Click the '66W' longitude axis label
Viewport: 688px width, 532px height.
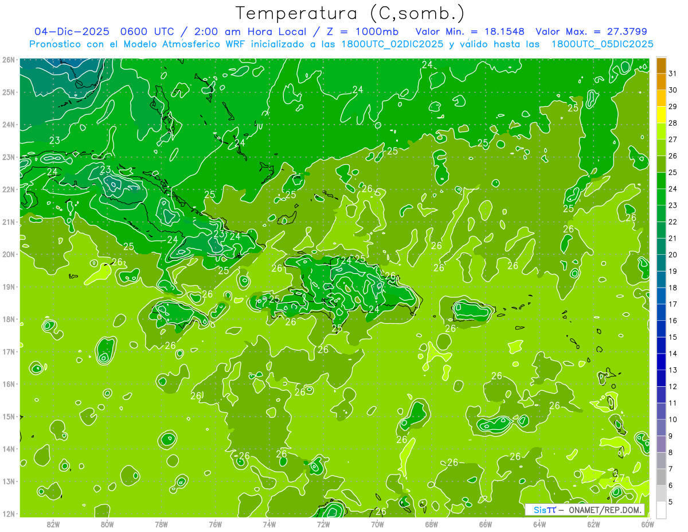485,524
